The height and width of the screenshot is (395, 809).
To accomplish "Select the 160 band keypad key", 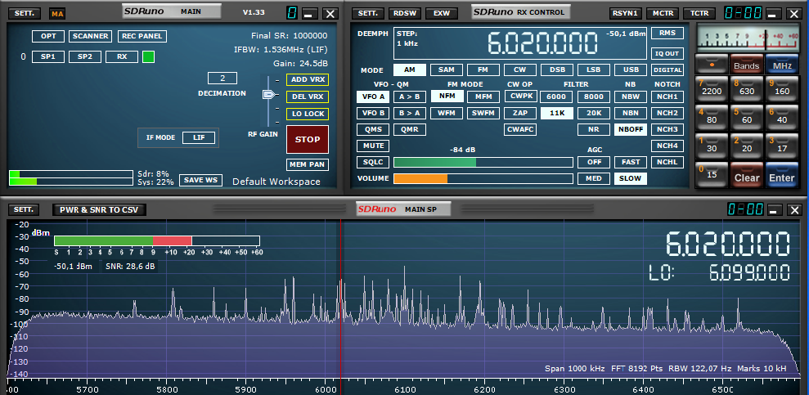I will (x=782, y=90).
